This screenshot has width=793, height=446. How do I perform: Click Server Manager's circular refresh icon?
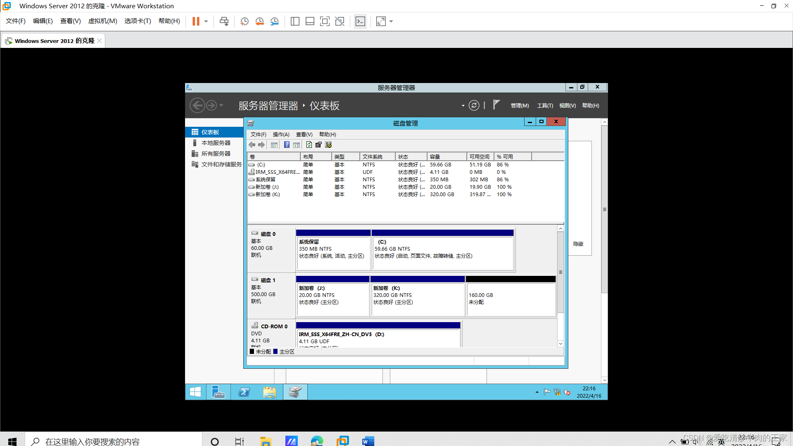(x=474, y=106)
